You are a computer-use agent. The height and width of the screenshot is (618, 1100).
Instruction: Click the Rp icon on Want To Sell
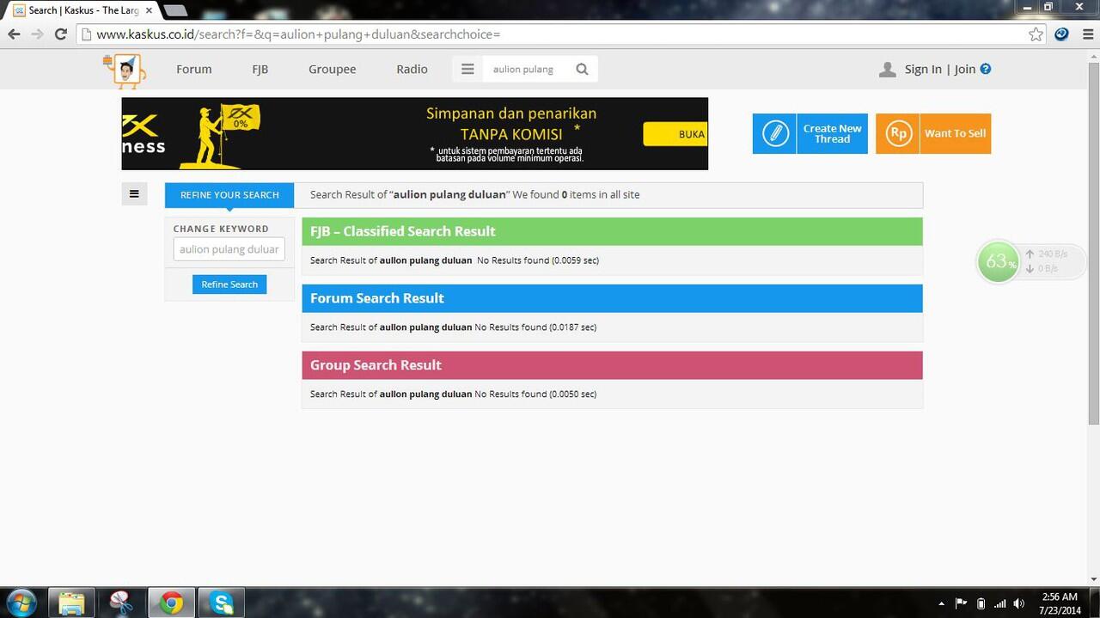[898, 133]
